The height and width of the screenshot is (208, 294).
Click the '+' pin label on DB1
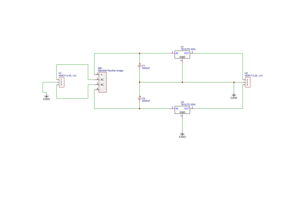102,75
